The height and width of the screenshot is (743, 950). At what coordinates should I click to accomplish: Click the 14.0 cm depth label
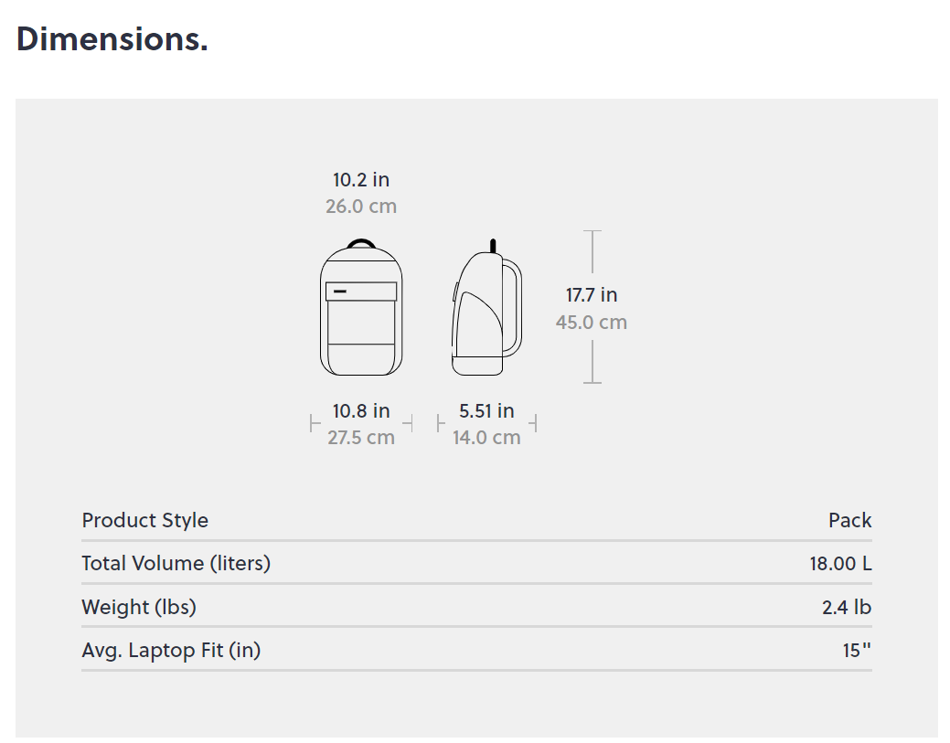(486, 438)
